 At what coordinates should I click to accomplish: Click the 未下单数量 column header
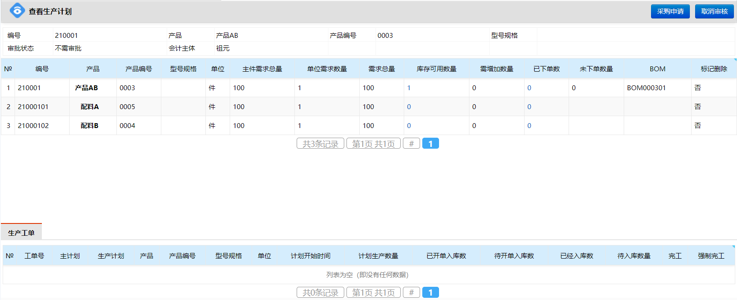(596, 69)
